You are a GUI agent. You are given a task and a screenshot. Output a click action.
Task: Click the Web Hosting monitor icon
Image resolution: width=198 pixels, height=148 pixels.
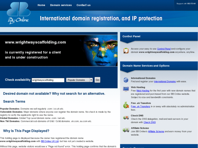click(126, 89)
